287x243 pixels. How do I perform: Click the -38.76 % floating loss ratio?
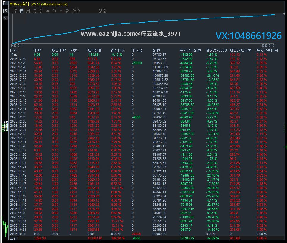point(213,217)
